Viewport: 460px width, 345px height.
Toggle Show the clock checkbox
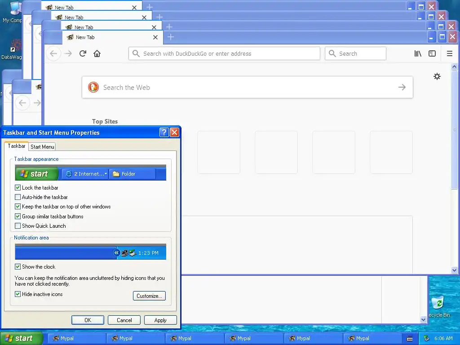(x=18, y=267)
